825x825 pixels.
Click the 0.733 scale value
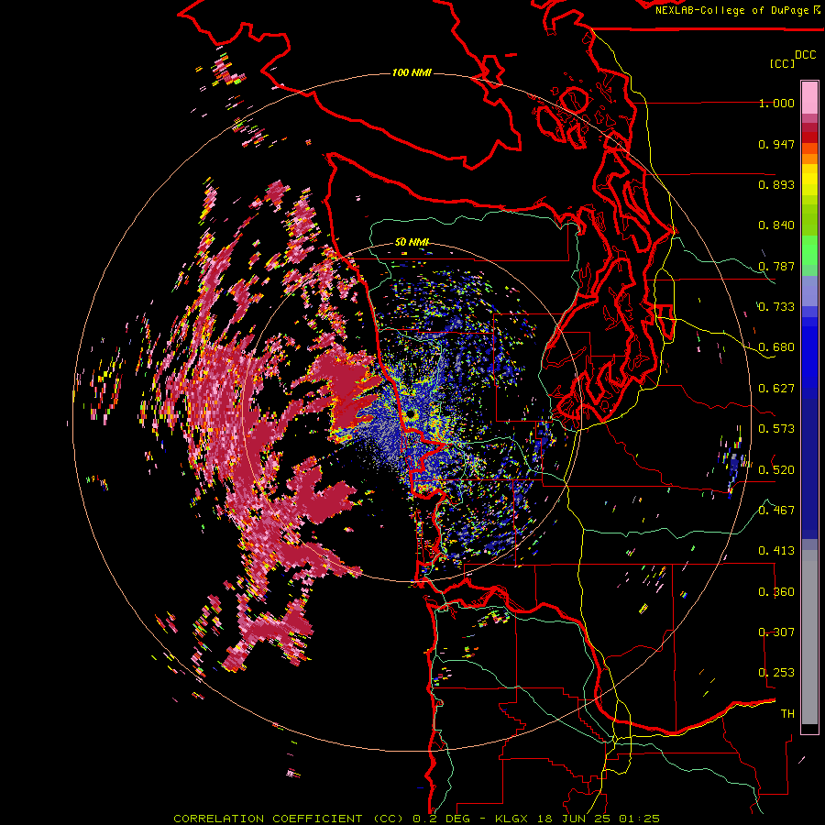(776, 307)
